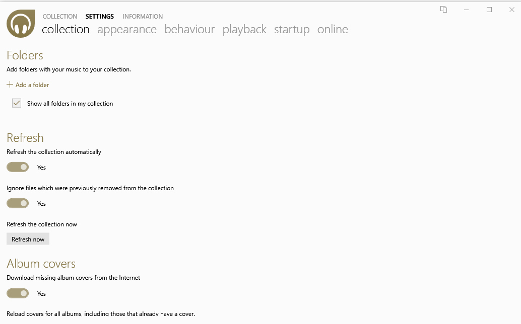Viewport: 521px width, 324px height.
Task: Open the behaviour settings tab
Action: pyautogui.click(x=189, y=29)
